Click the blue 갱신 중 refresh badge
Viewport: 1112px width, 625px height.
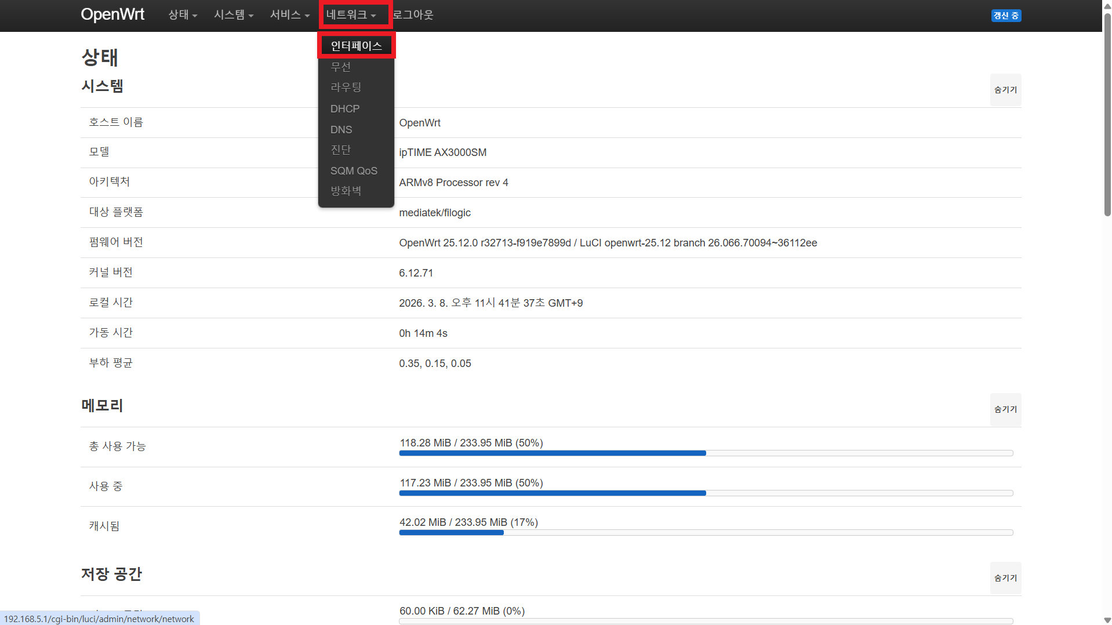click(1006, 16)
